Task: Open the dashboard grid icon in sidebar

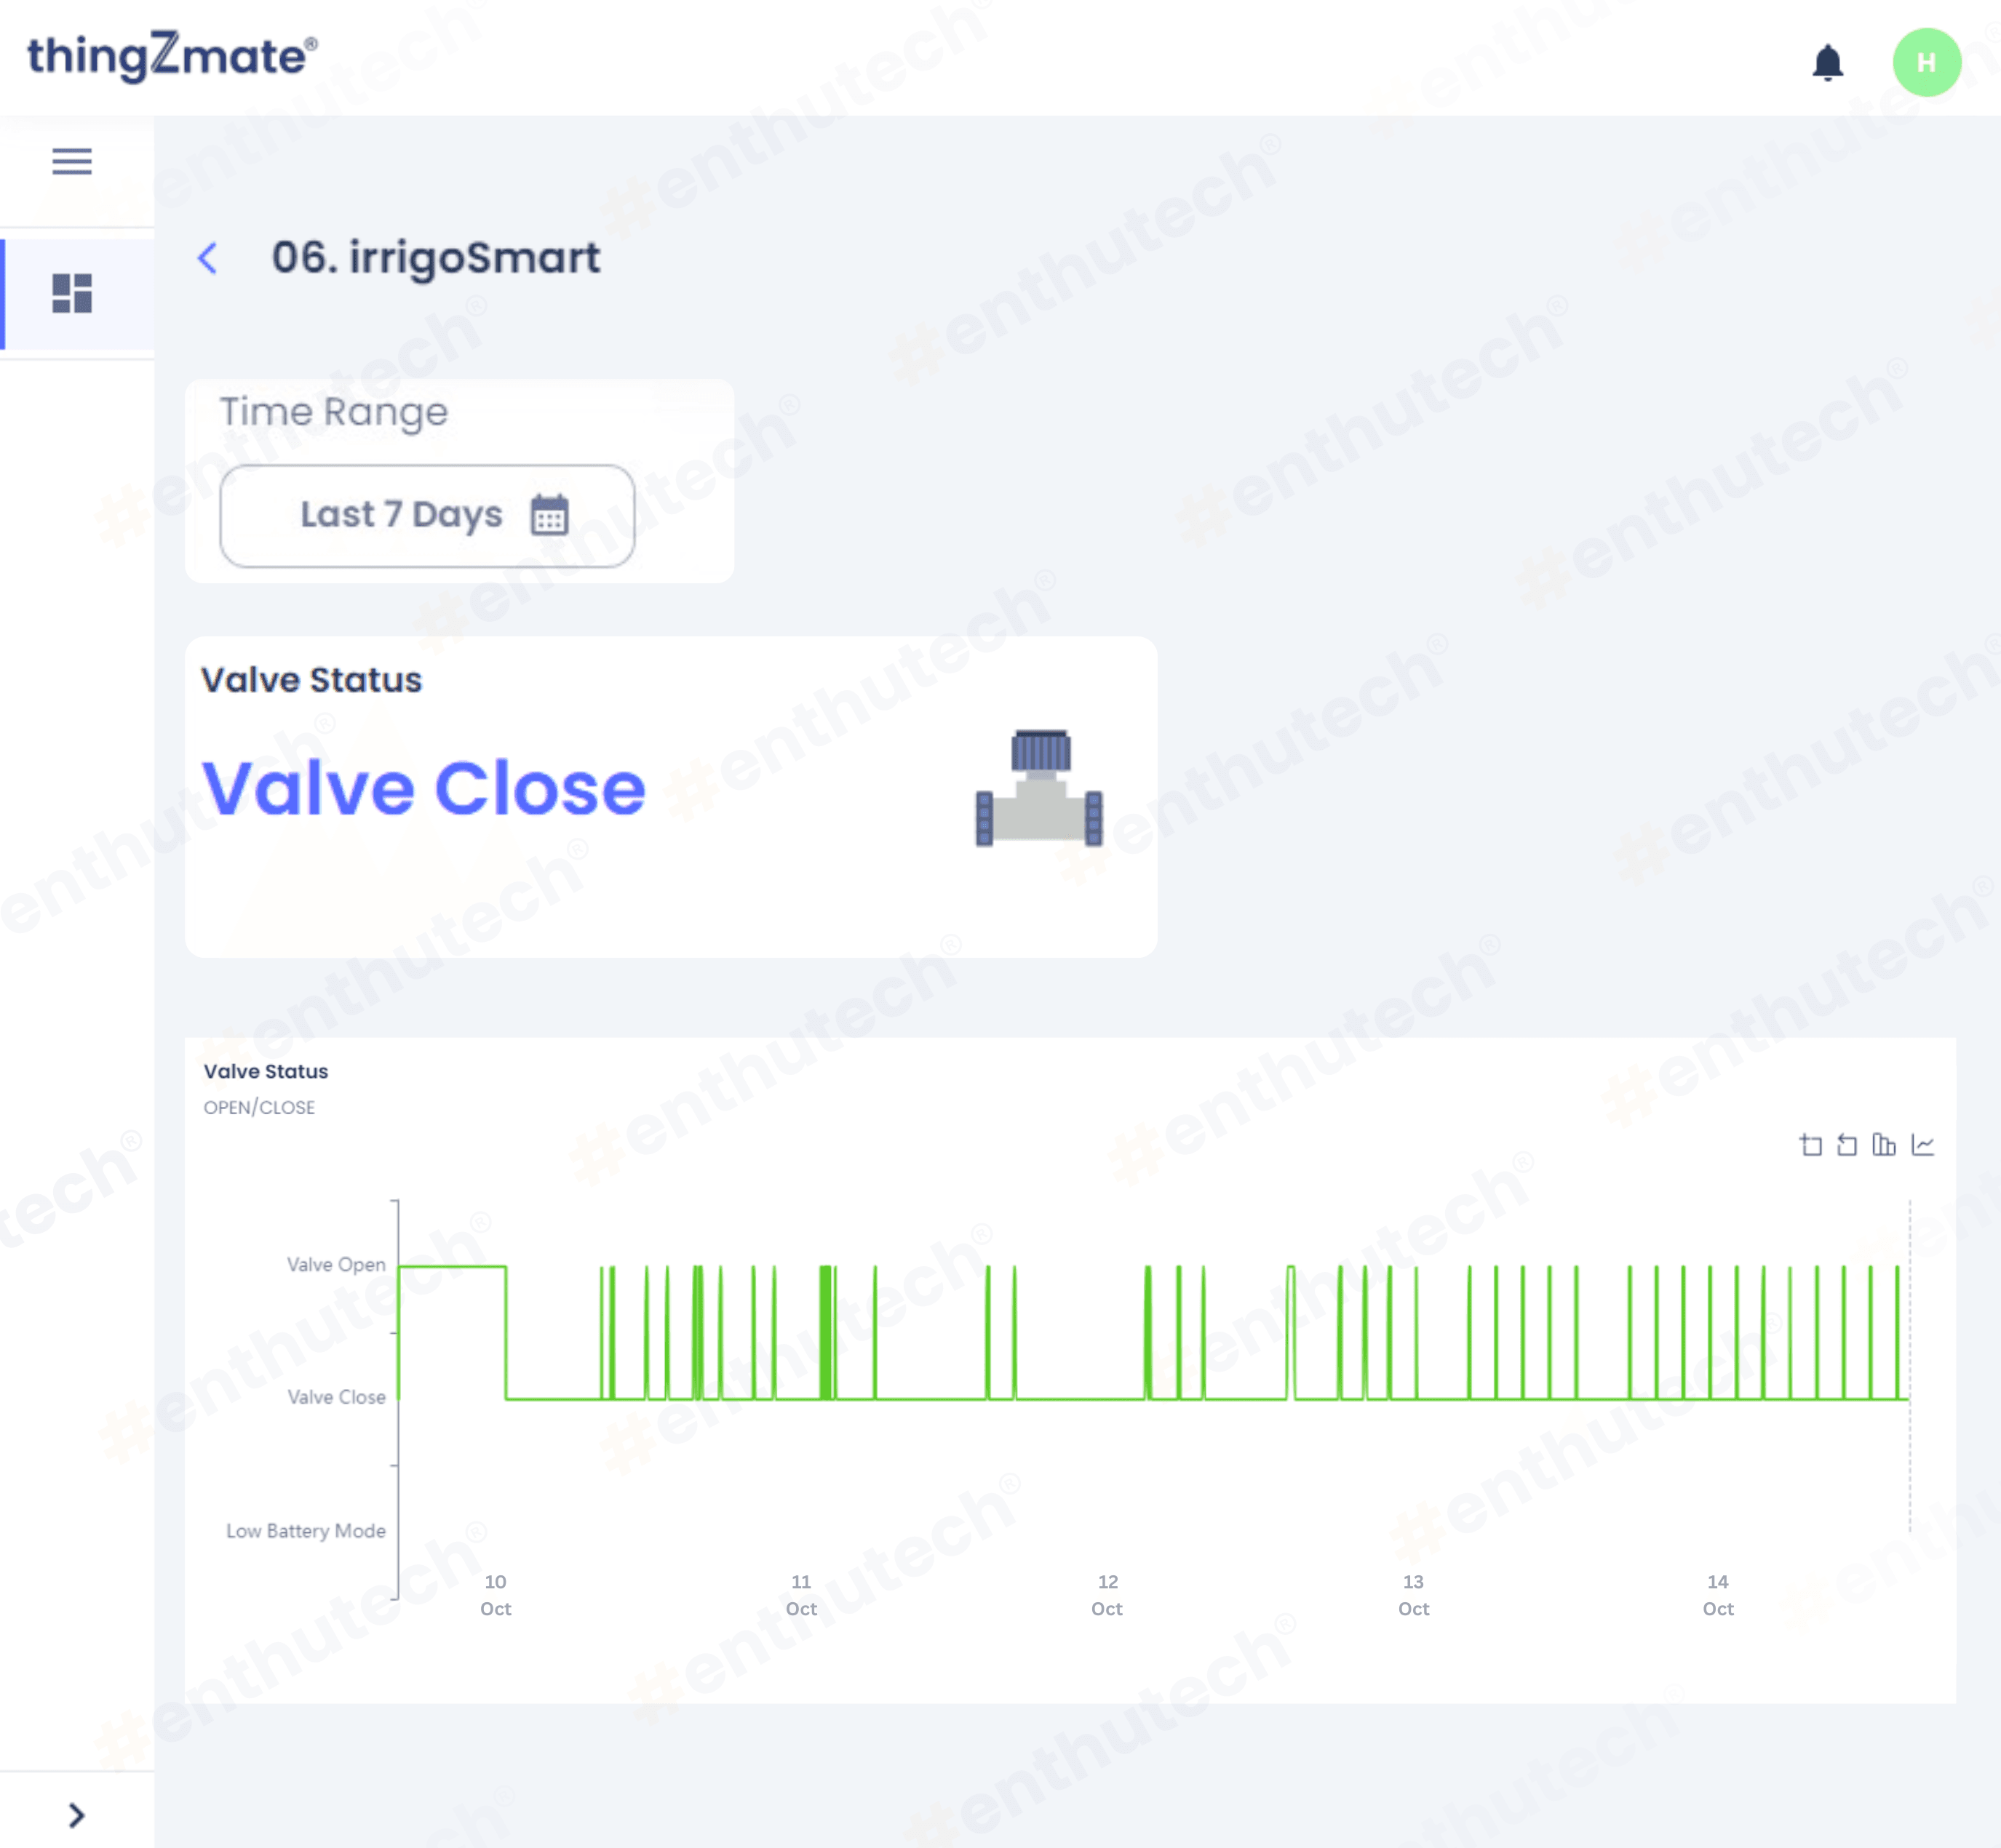Action: tap(72, 293)
